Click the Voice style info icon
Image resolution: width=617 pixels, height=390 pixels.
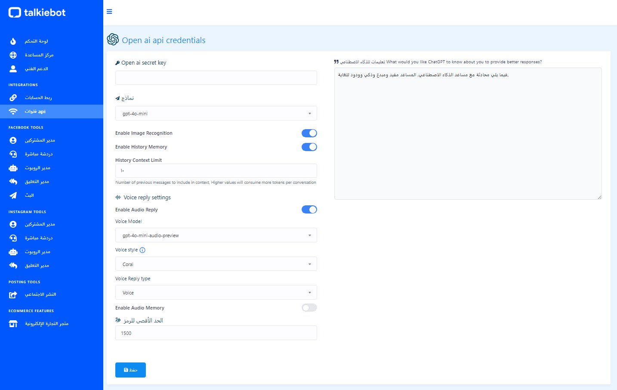pyautogui.click(x=142, y=250)
